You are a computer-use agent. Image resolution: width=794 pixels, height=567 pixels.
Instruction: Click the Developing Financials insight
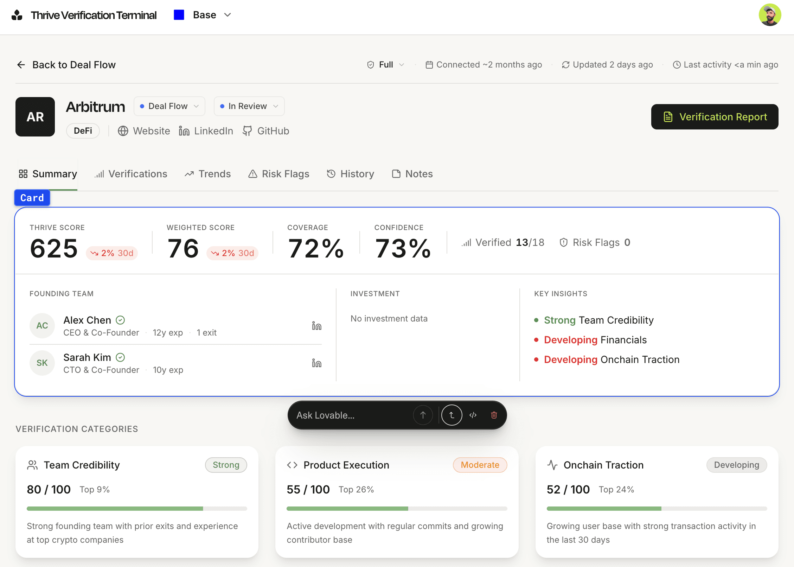[x=590, y=340]
